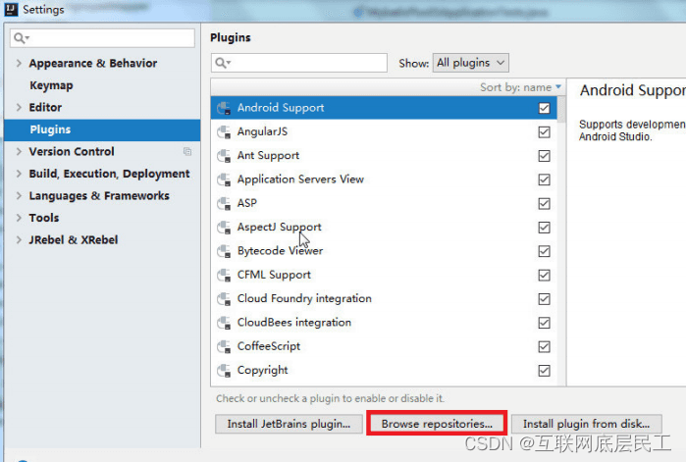The width and height of the screenshot is (686, 462).
Task: Click the Application Servers View plugin icon
Action: click(x=224, y=180)
